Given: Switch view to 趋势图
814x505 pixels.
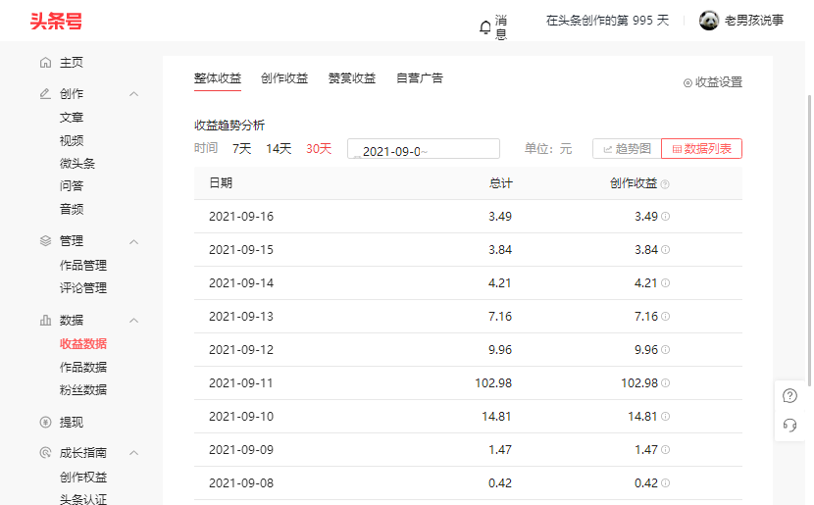Looking at the screenshot, I should [627, 149].
